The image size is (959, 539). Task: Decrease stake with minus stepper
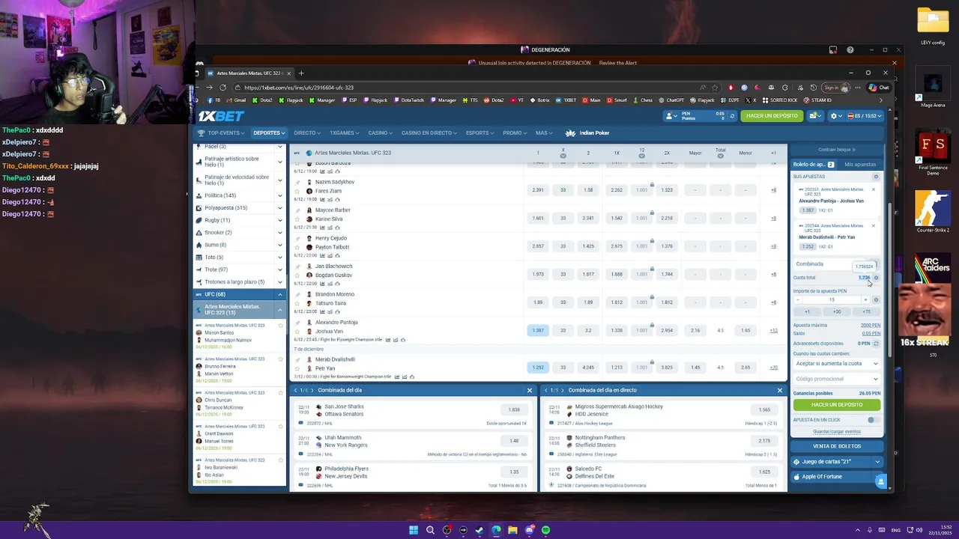click(798, 300)
